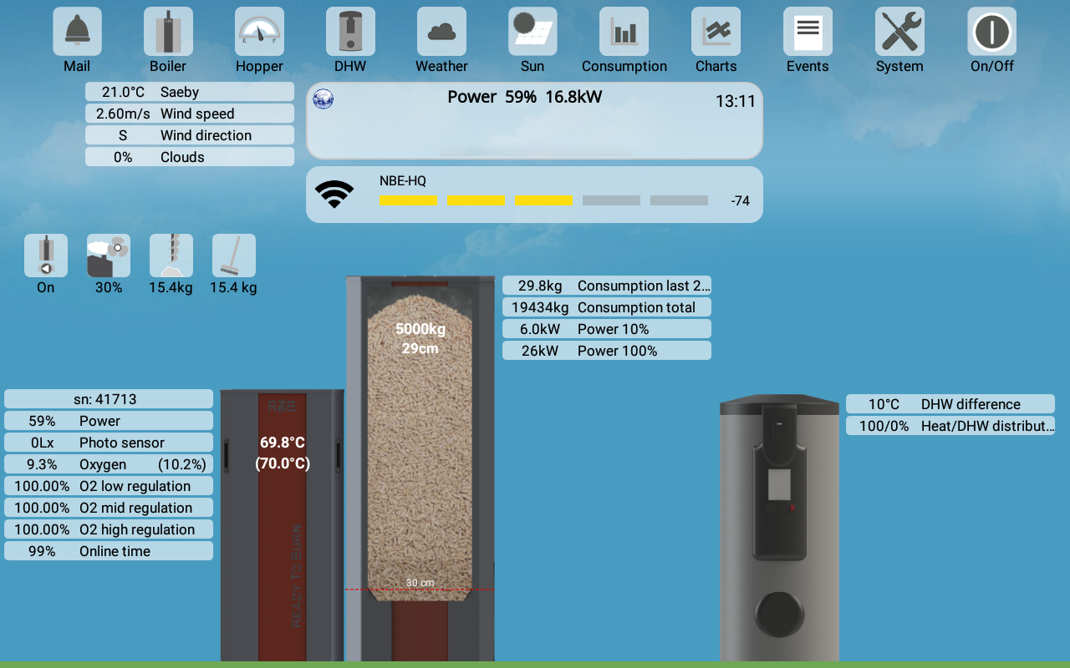The height and width of the screenshot is (668, 1070).
Task: Open the DHW tank icon
Action: 350,32
